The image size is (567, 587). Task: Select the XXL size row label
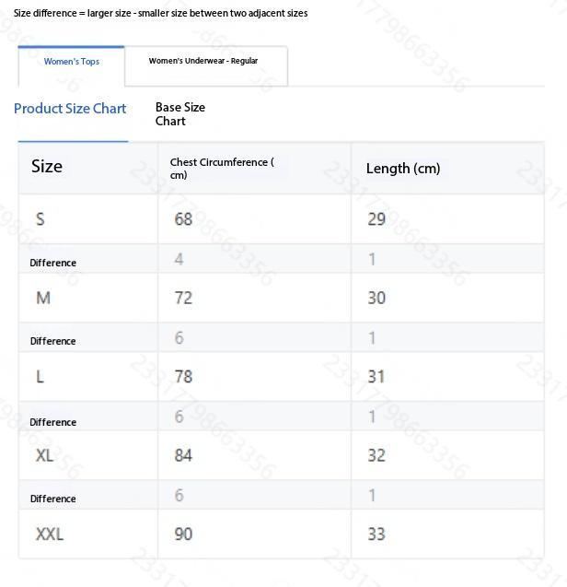[x=50, y=534]
